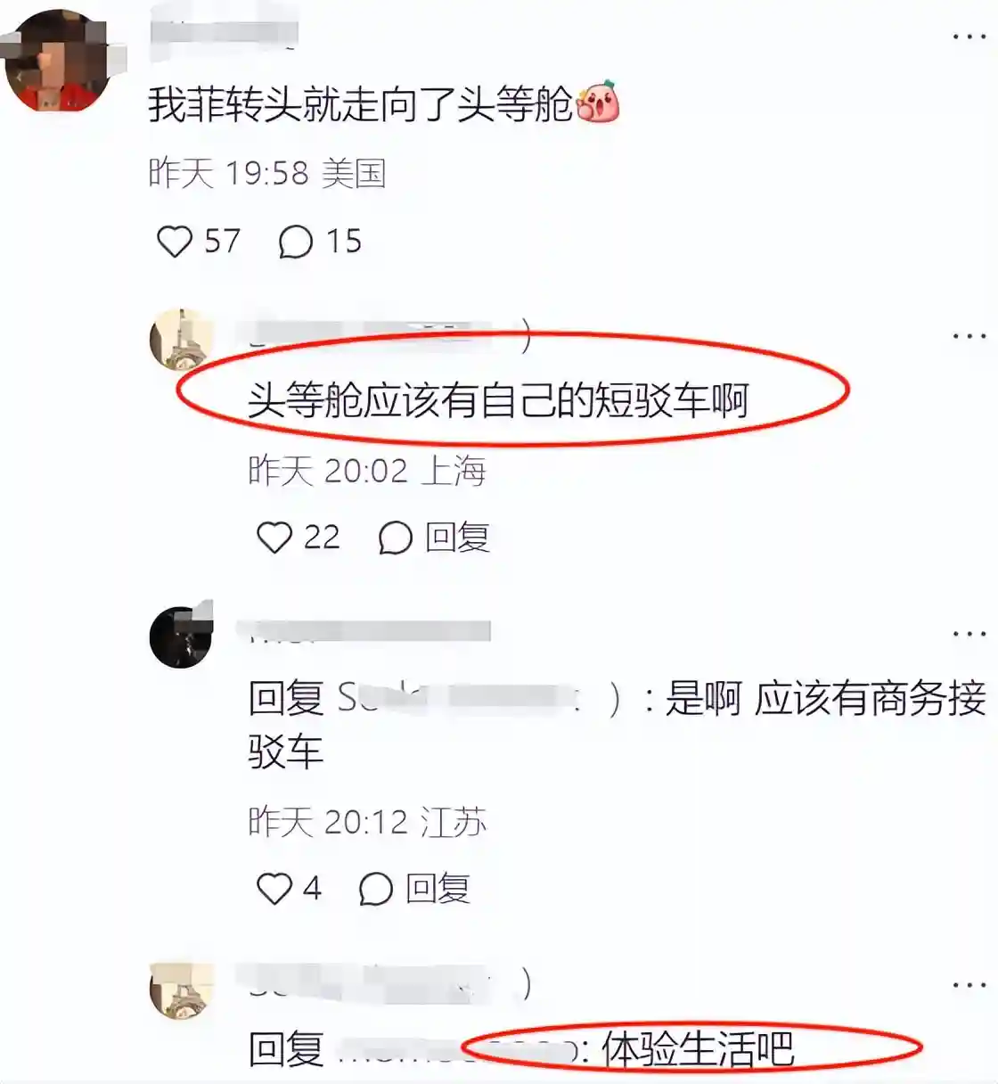Tap the blurred username of the top commenter
This screenshot has width=998, height=1084.
pos(224,35)
